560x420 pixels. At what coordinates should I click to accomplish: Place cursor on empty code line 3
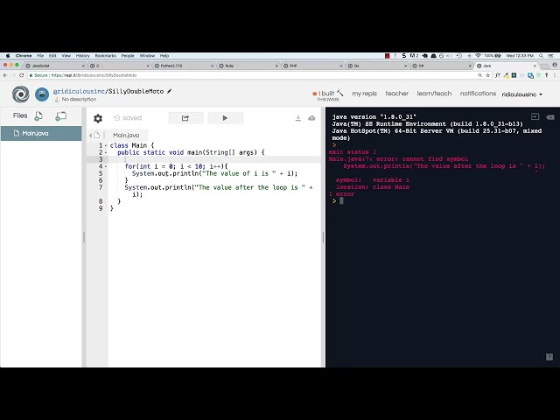click(214, 159)
